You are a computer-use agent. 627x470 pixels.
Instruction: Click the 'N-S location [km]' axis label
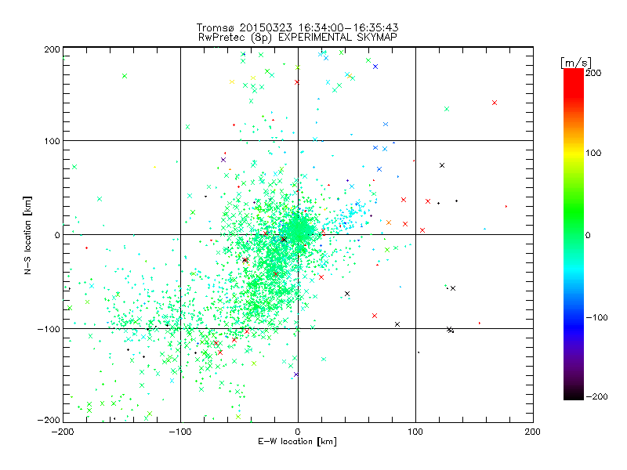tap(27, 235)
